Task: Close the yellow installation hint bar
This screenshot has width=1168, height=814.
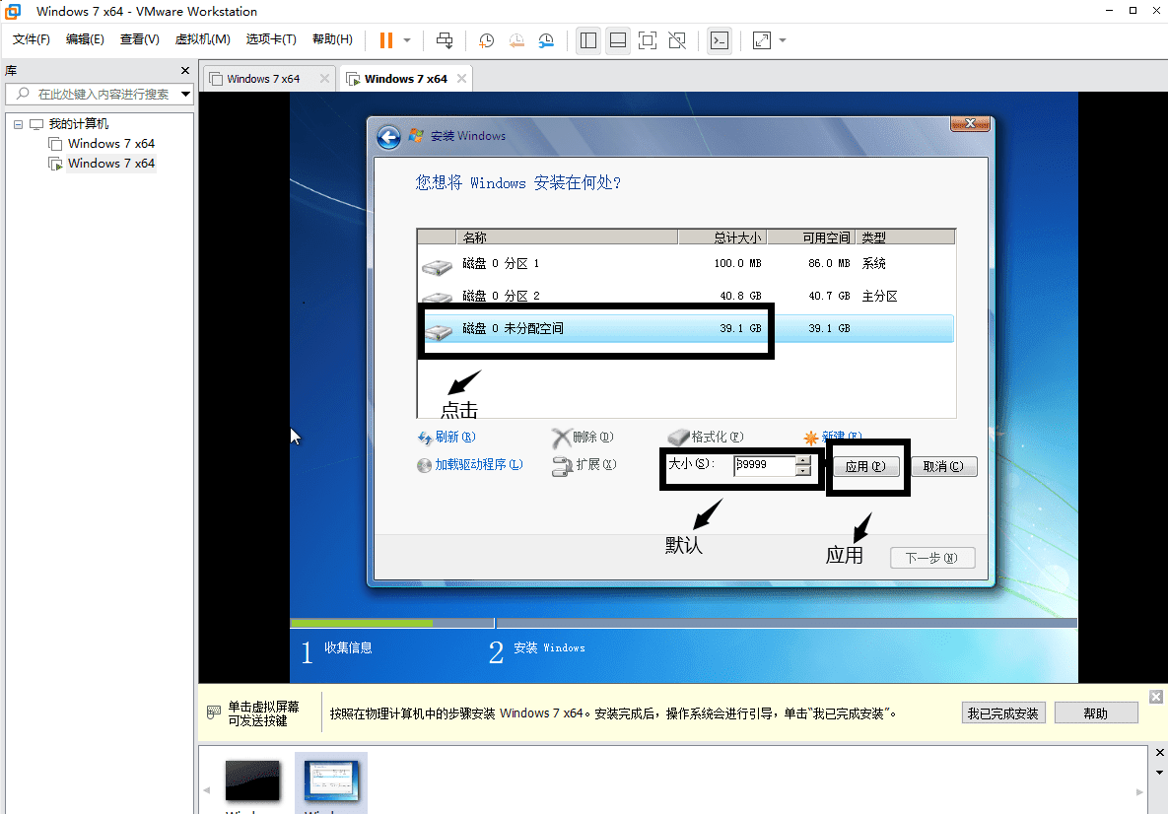Action: click(1155, 697)
